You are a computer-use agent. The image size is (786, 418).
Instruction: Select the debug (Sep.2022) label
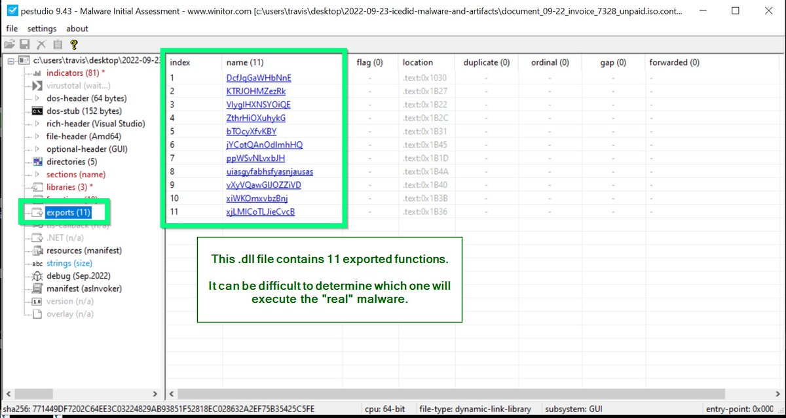point(79,276)
